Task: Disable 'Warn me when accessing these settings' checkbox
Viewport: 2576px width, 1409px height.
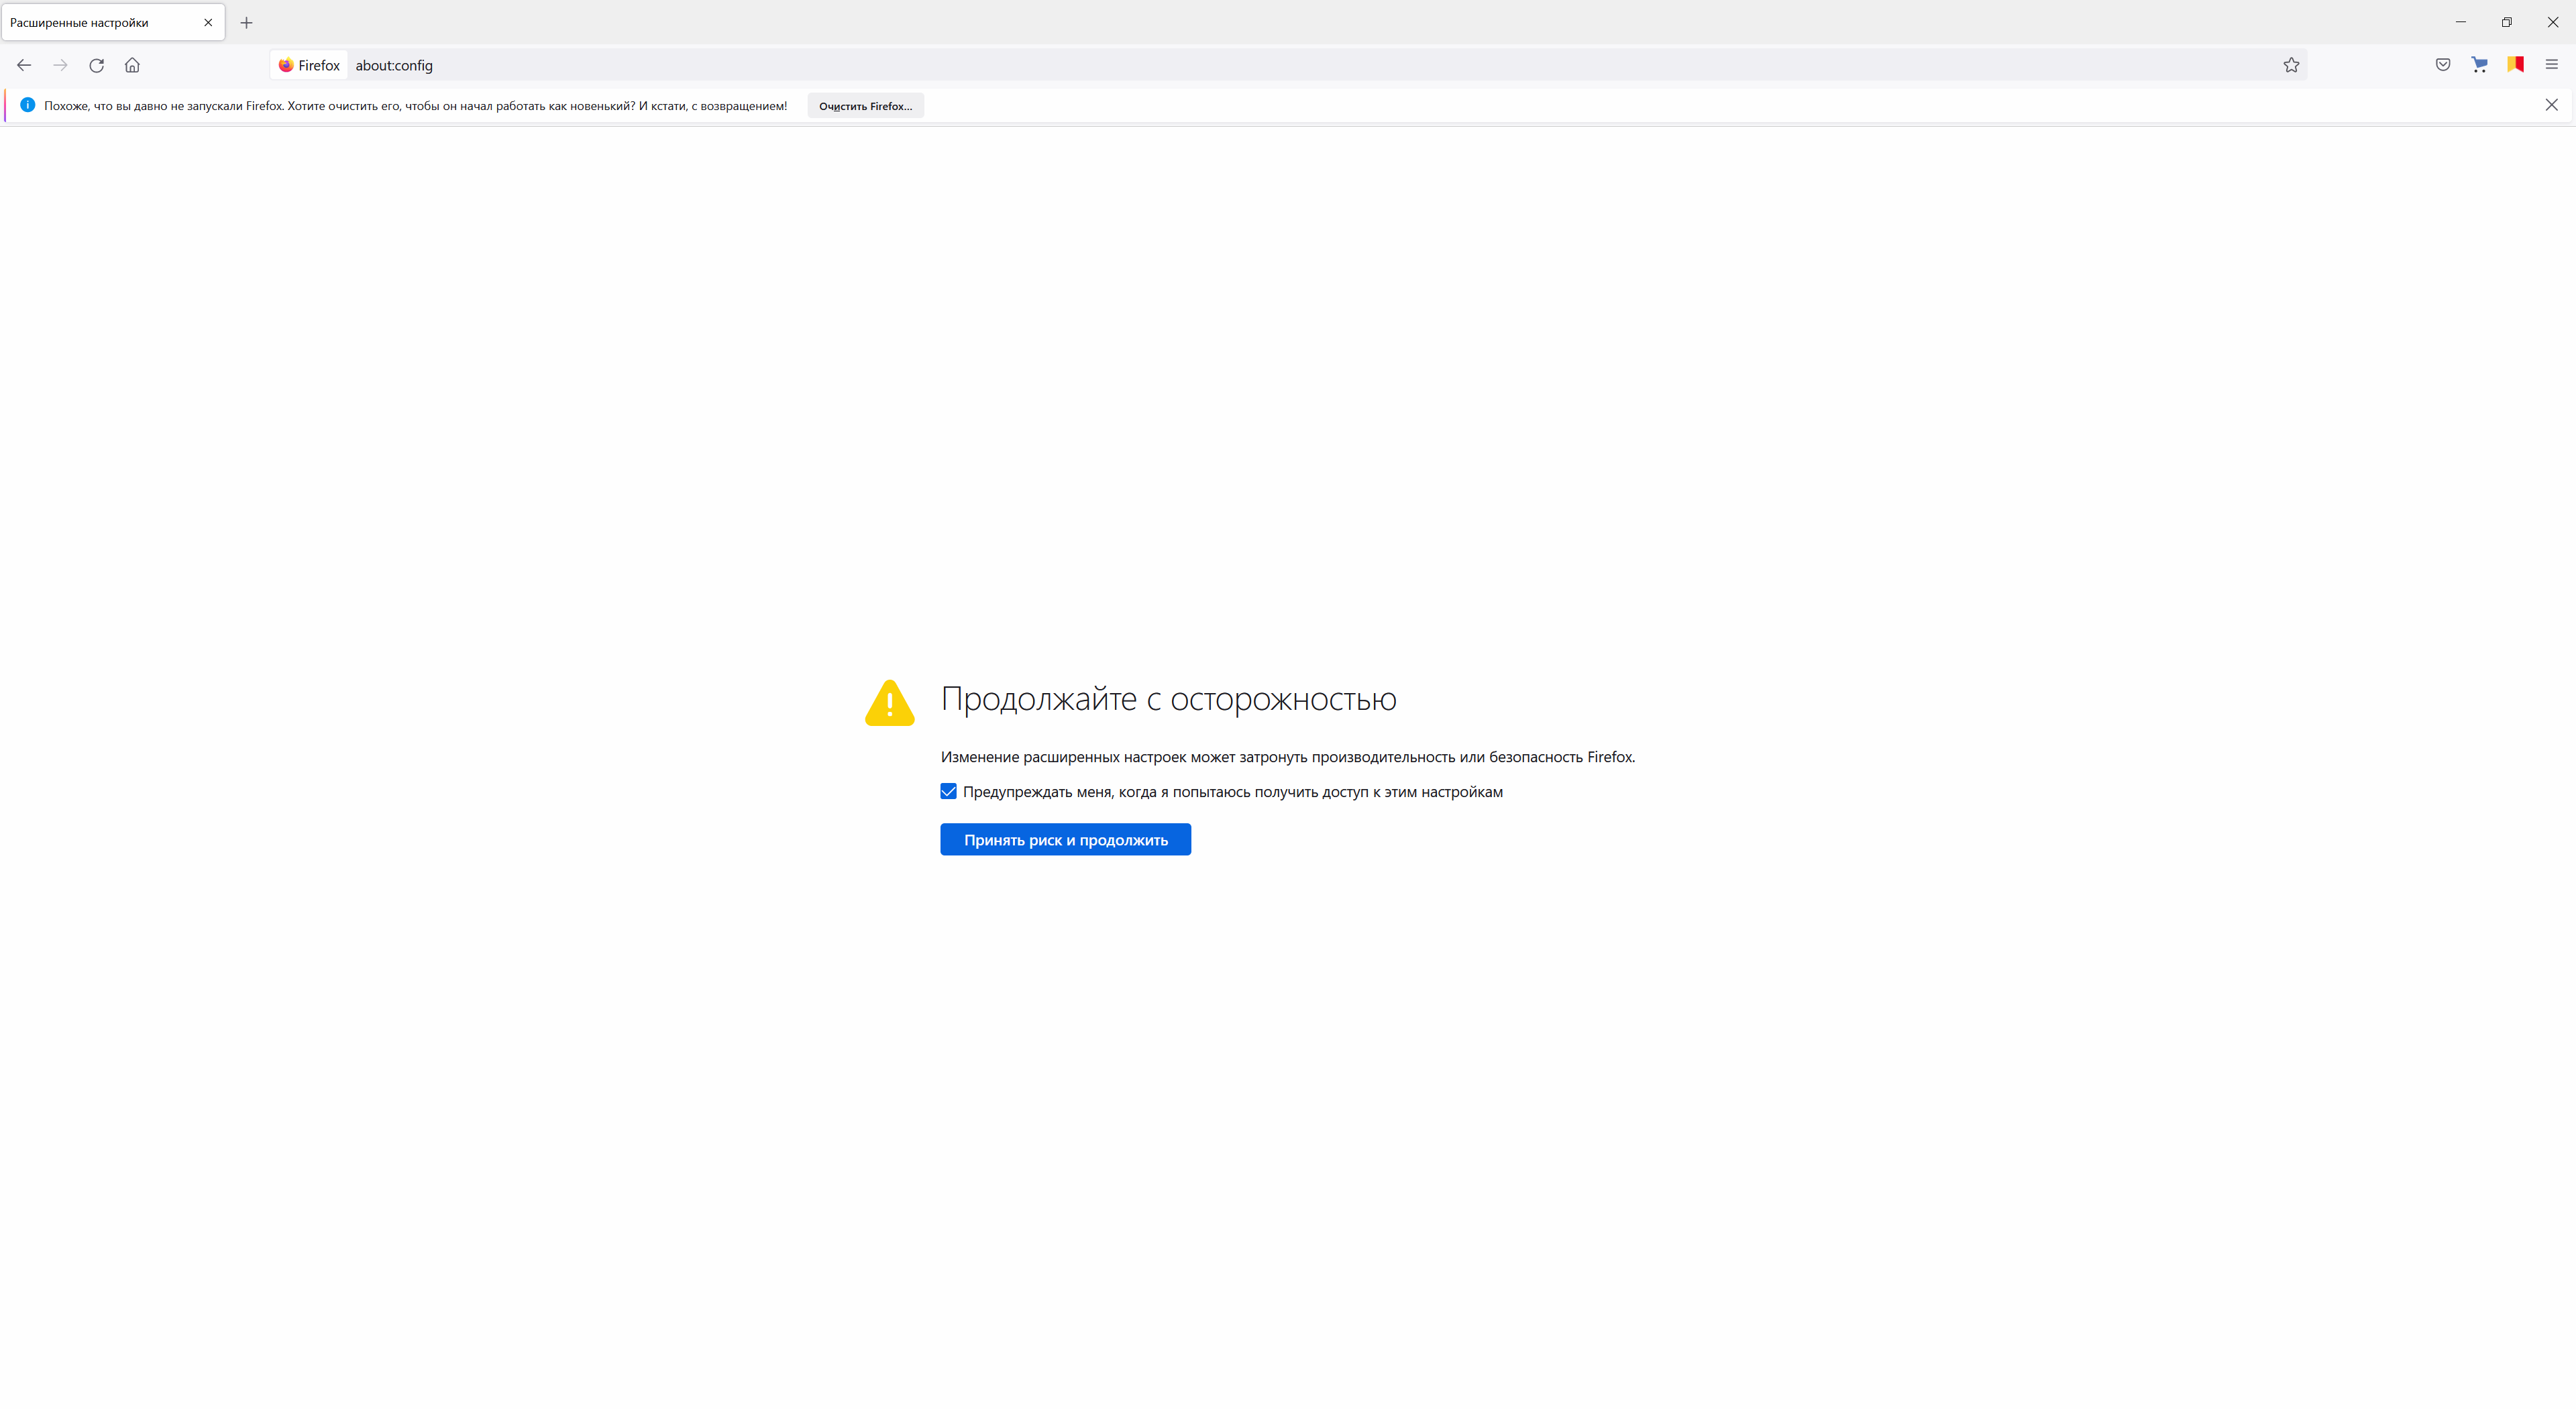Action: (x=947, y=790)
